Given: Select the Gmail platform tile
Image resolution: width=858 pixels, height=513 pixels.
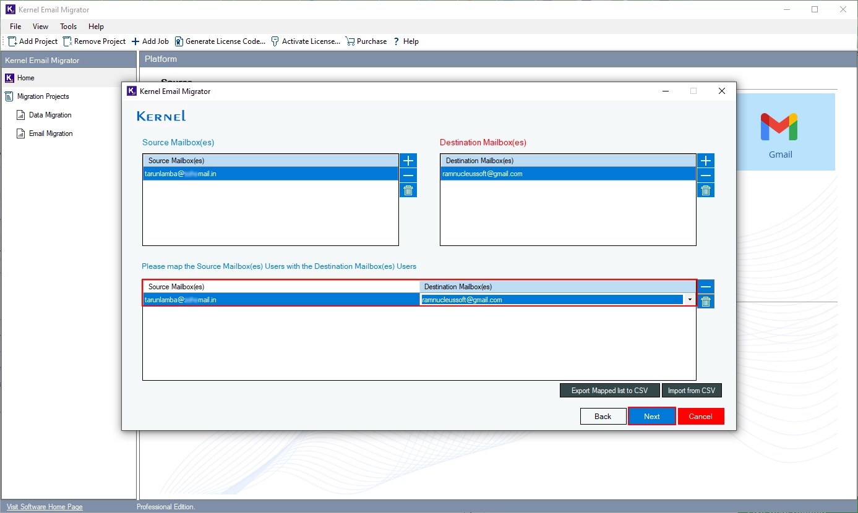Looking at the screenshot, I should pyautogui.click(x=780, y=132).
